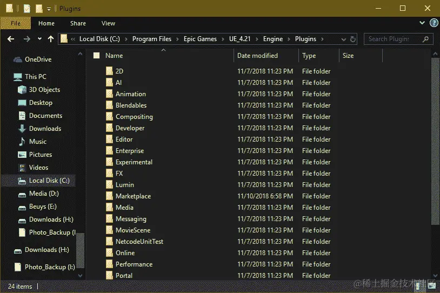Click the New folder quick access icon
This screenshot has height=293, width=440.
pyautogui.click(x=39, y=9)
